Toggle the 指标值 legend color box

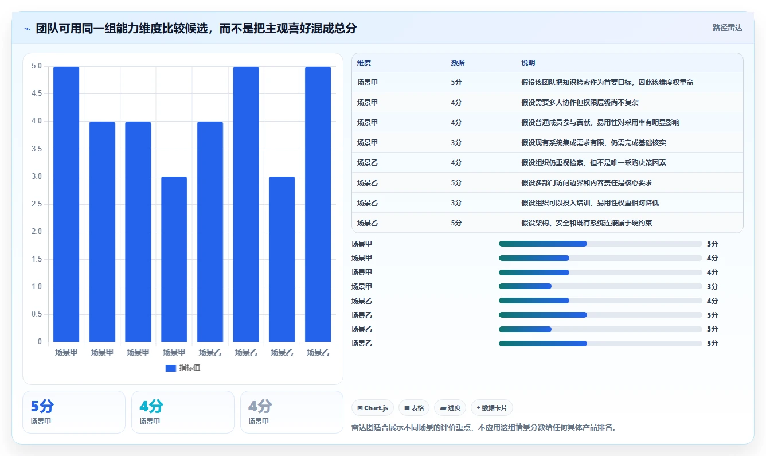171,368
